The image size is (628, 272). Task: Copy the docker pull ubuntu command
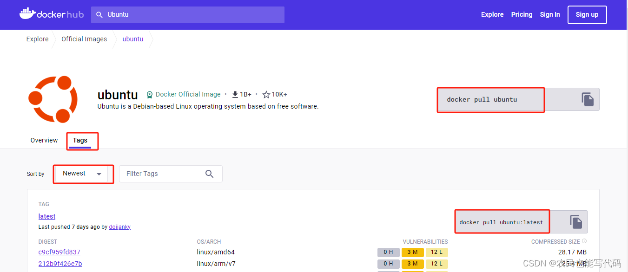(x=588, y=99)
